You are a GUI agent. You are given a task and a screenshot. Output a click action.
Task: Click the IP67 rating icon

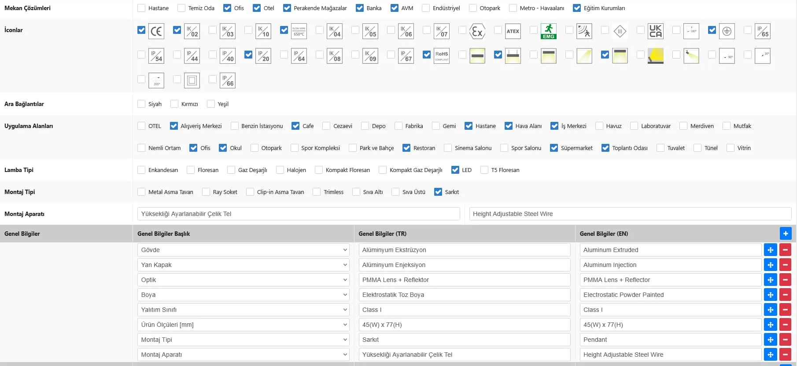pos(406,56)
